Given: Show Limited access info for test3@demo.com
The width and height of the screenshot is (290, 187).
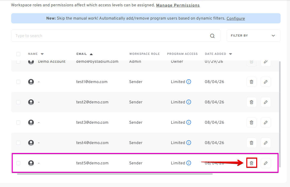Looking at the screenshot, I should pyautogui.click(x=189, y=122).
